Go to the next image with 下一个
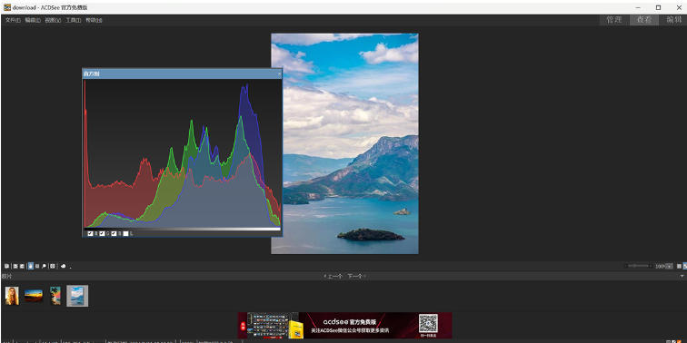The image size is (687, 343). (x=356, y=276)
